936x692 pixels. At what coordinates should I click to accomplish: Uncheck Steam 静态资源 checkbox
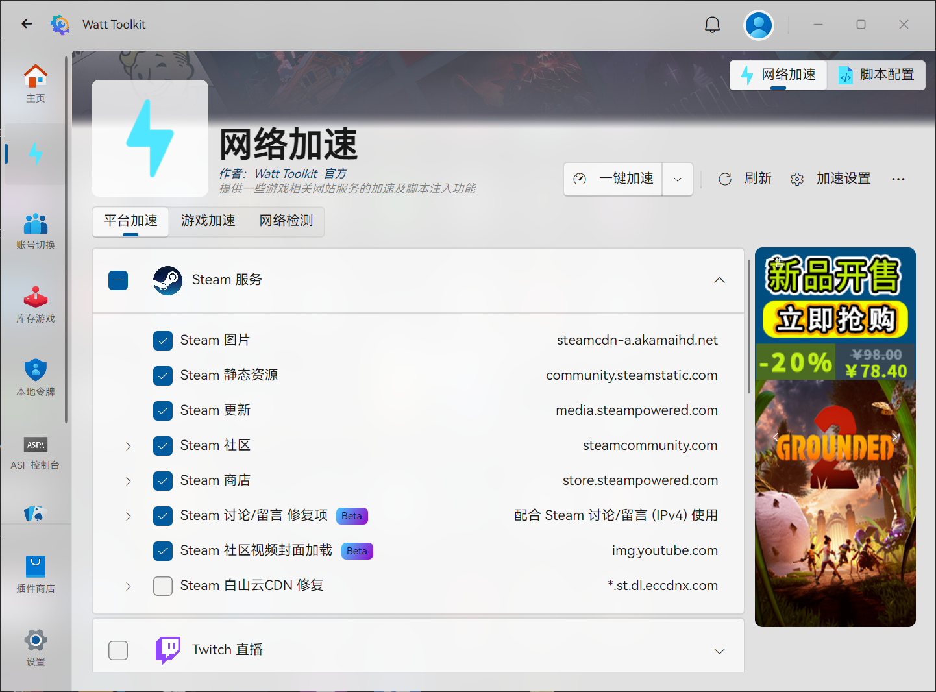(x=163, y=376)
